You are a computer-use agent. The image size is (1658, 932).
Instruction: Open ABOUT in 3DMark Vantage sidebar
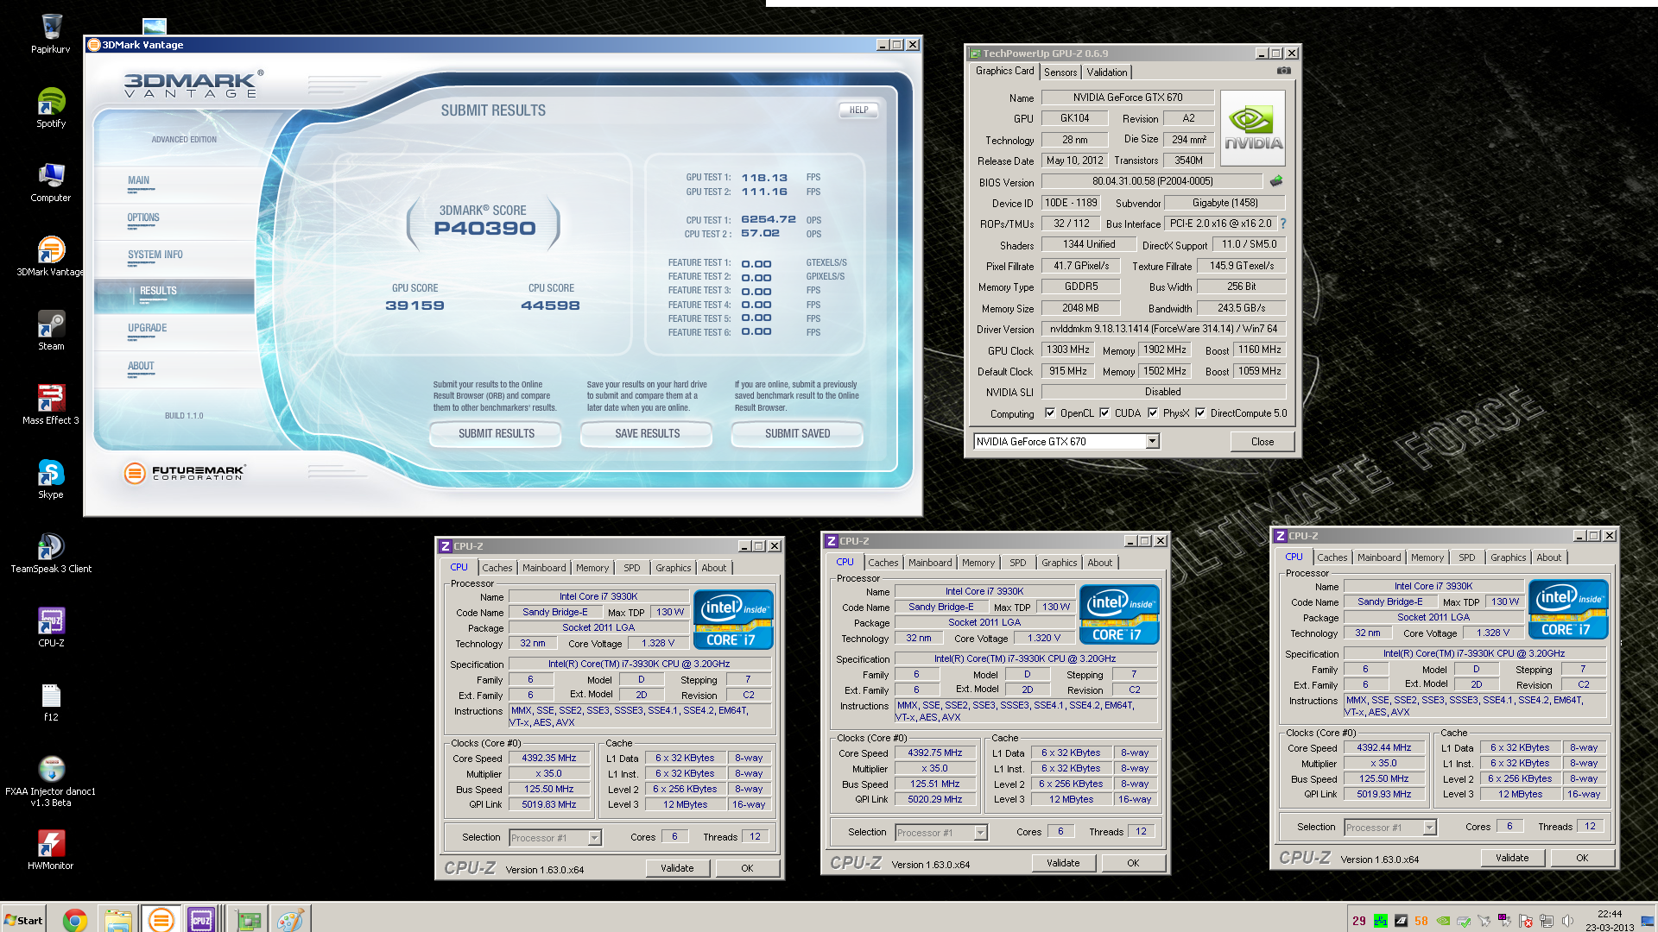coord(141,367)
